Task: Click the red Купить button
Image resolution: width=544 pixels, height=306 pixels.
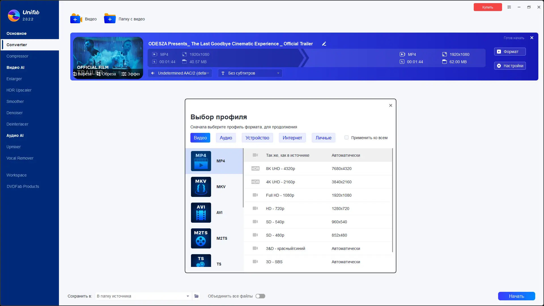Action: [488, 7]
